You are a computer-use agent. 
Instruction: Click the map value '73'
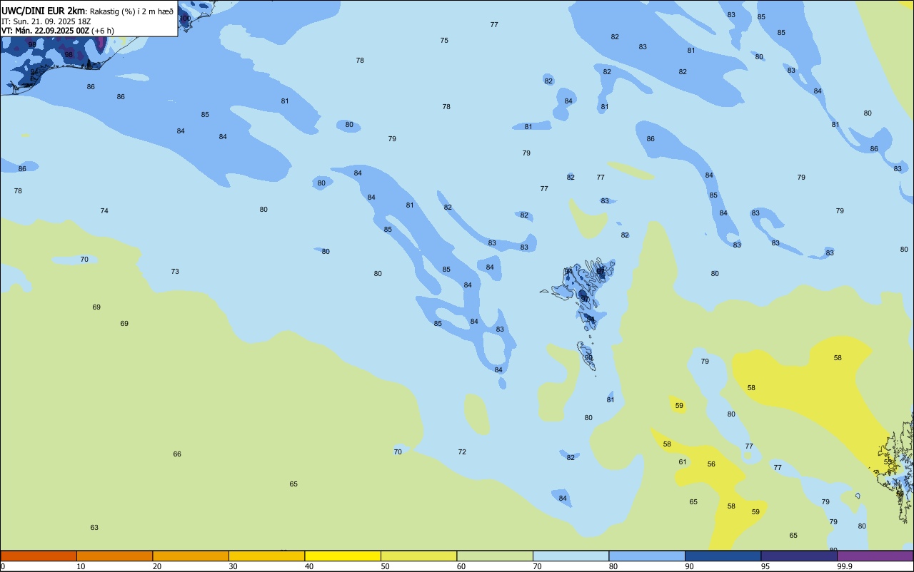pos(175,272)
